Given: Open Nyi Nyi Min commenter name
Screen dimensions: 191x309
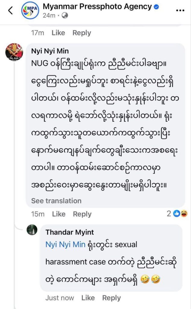Looking at the screenshot, I should 50,51.
